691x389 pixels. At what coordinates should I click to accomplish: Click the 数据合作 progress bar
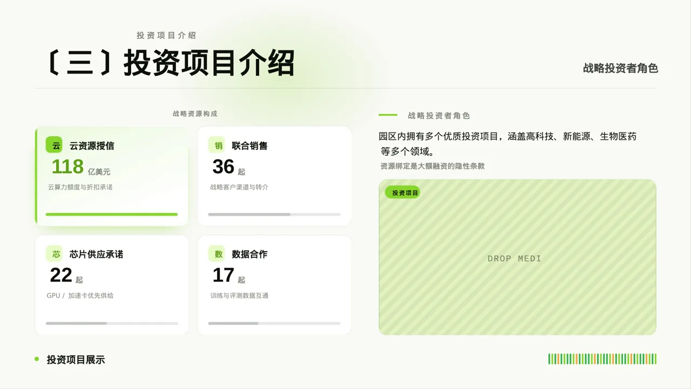click(x=274, y=323)
